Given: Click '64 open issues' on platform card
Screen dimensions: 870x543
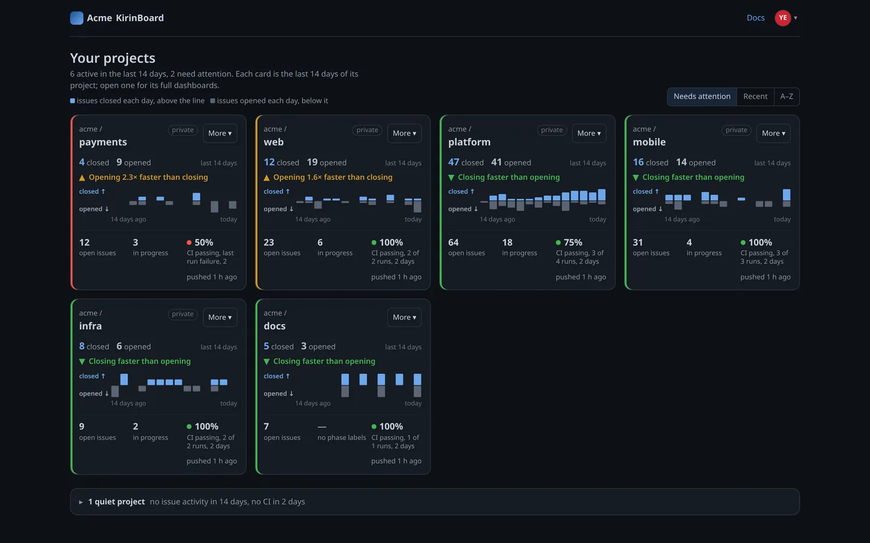Looking at the screenshot, I should [x=466, y=247].
